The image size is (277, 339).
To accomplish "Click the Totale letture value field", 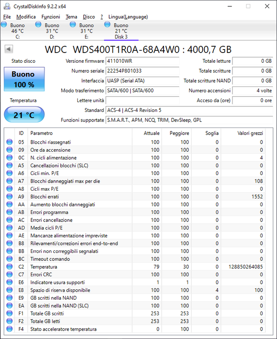I will point(252,61).
